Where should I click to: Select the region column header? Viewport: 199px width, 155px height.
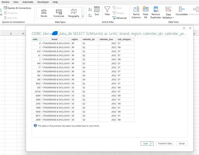(x=76, y=39)
